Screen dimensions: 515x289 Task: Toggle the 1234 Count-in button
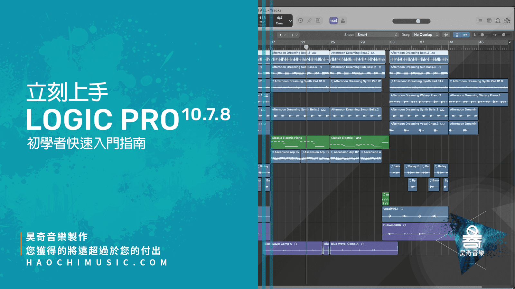point(334,21)
